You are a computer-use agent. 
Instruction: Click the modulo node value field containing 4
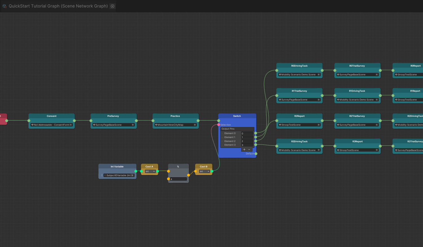178,179
